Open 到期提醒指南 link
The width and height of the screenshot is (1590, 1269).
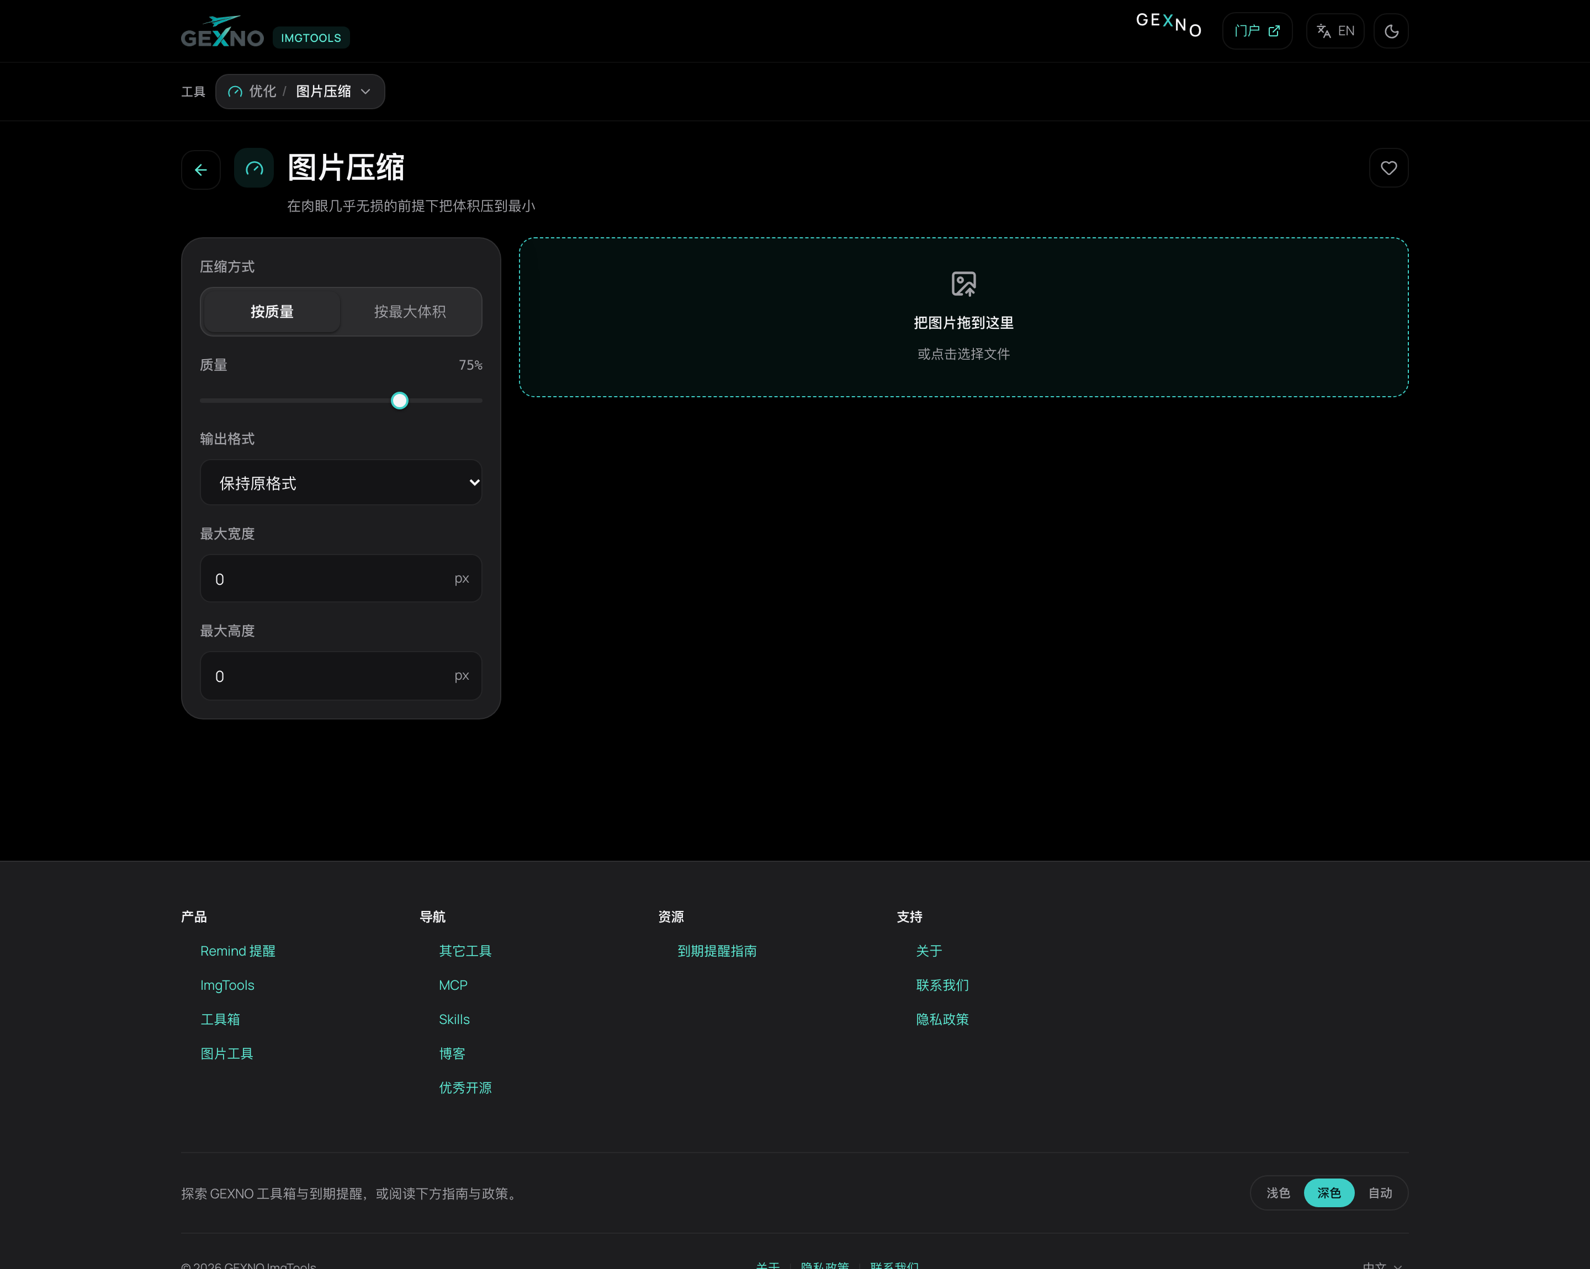coord(717,951)
